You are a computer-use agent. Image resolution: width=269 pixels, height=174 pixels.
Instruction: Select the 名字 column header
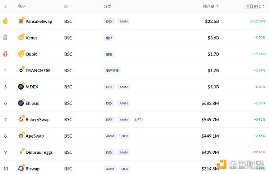(x=22, y=7)
